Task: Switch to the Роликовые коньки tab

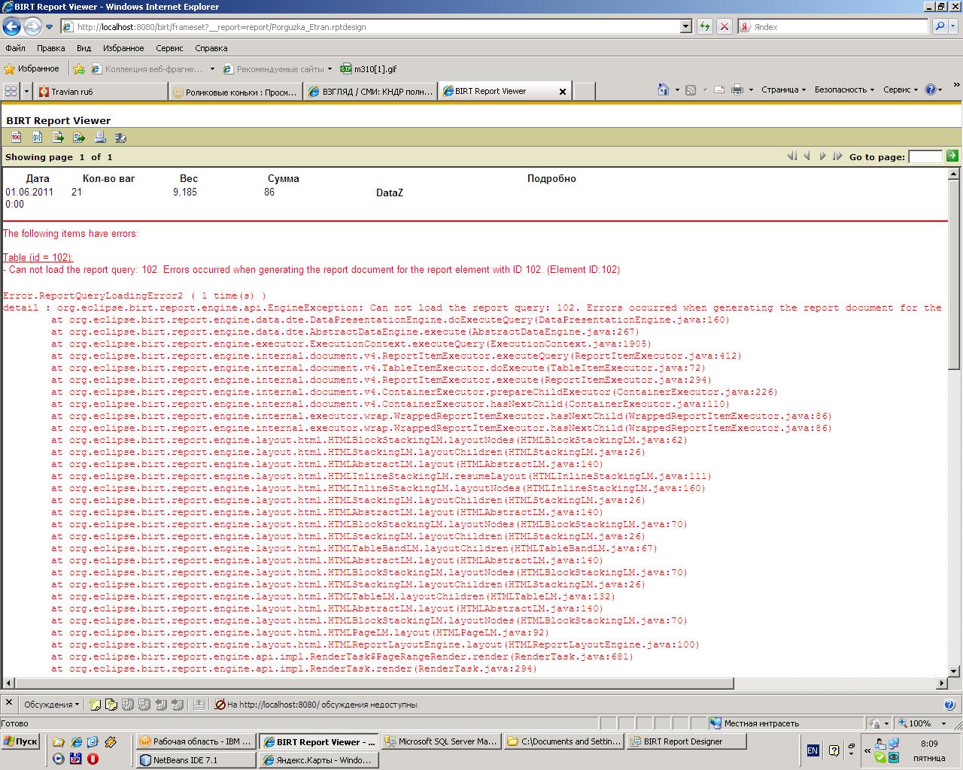Action: coord(235,91)
